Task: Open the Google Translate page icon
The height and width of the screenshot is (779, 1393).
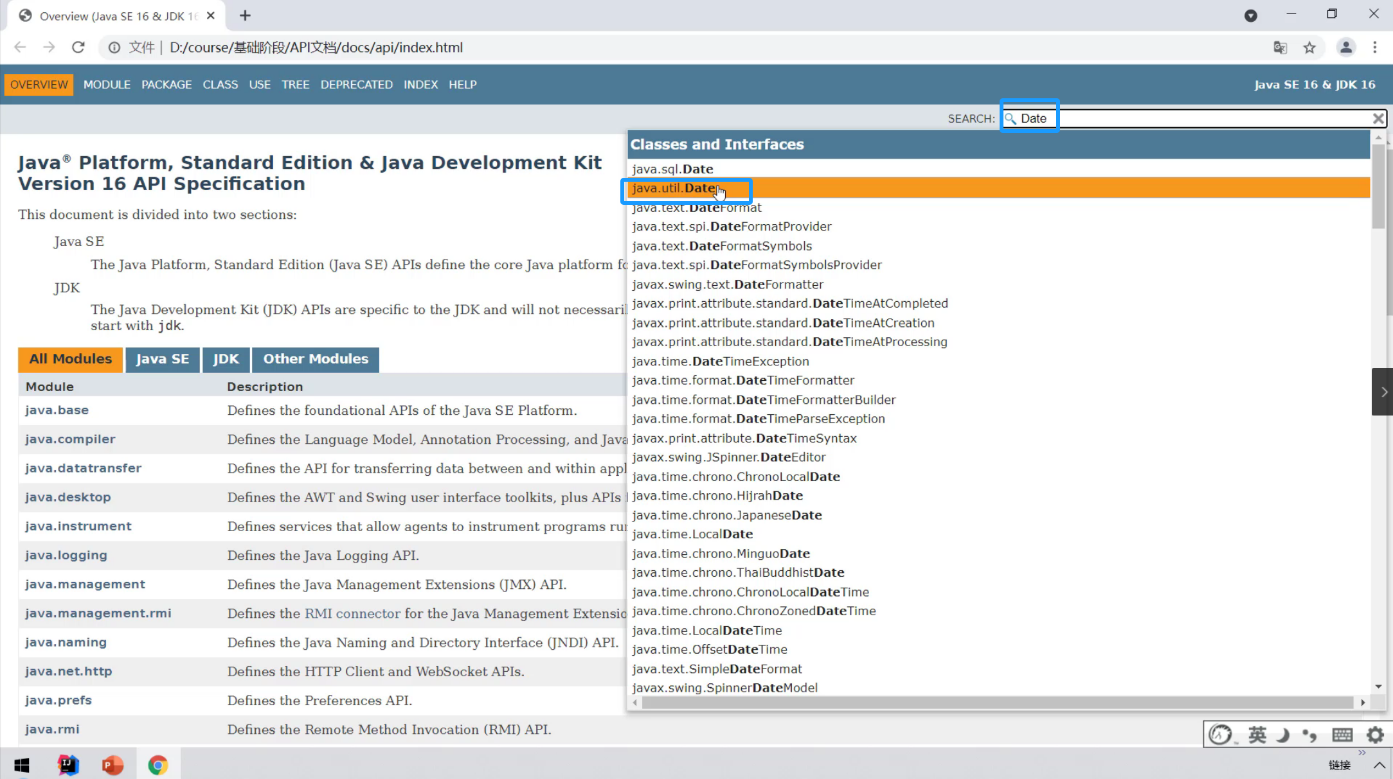Action: coord(1280,48)
